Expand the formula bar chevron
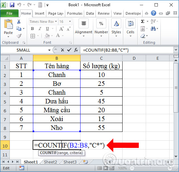 (176, 50)
